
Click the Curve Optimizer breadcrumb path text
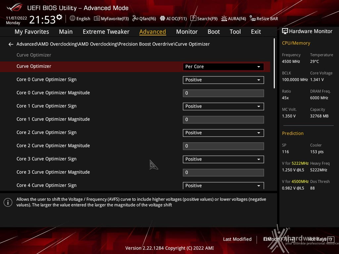(x=113, y=44)
